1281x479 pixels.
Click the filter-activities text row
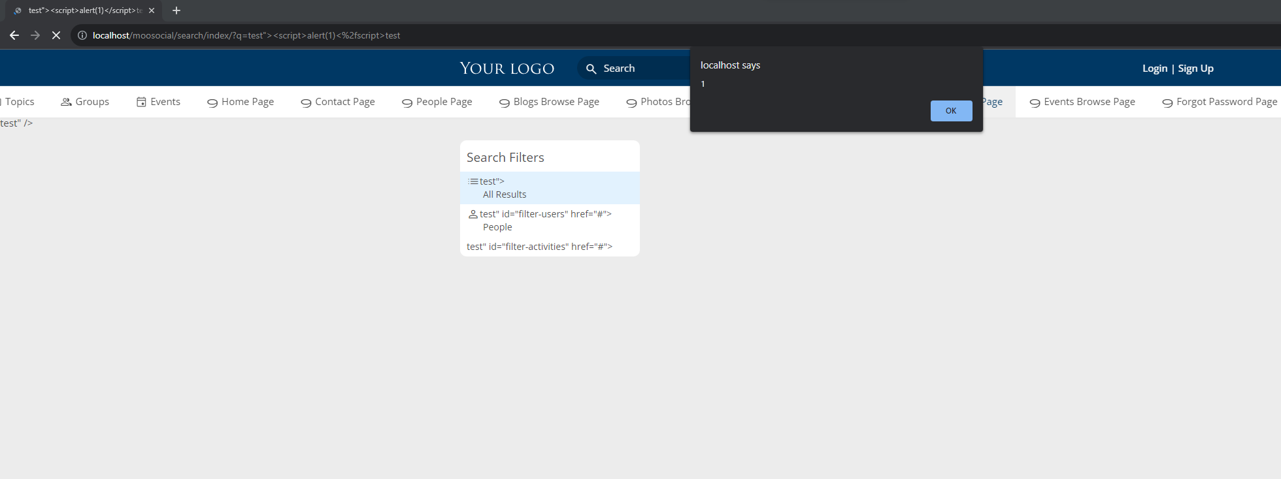pos(540,247)
